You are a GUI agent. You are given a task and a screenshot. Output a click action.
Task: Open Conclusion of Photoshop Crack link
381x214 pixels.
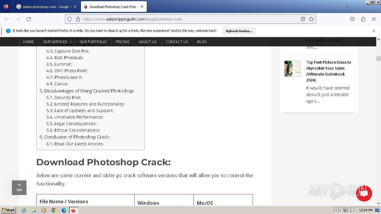[x=75, y=137]
